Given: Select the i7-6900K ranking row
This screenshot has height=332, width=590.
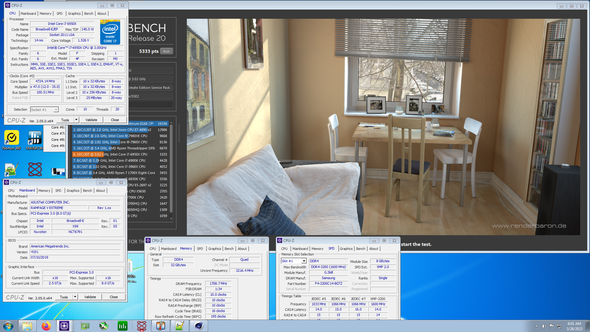Looking at the screenshot, I should point(120,160).
